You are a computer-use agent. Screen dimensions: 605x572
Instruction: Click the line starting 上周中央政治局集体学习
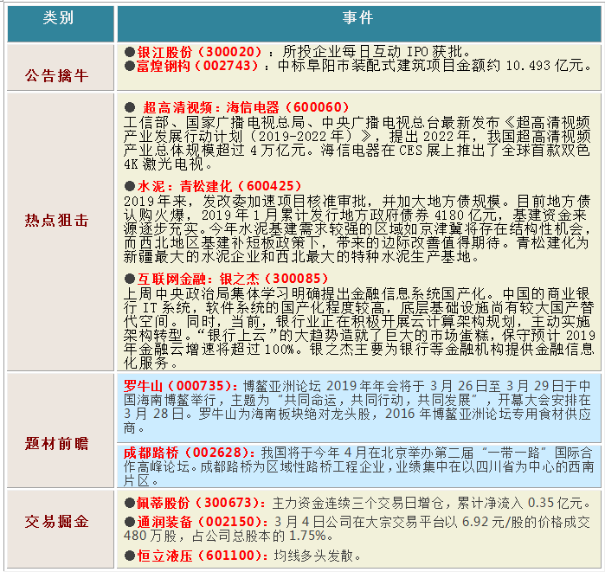tap(357, 294)
